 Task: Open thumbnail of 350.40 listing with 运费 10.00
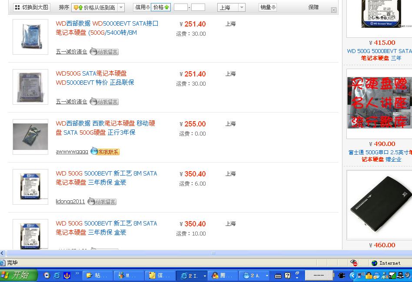(30, 234)
